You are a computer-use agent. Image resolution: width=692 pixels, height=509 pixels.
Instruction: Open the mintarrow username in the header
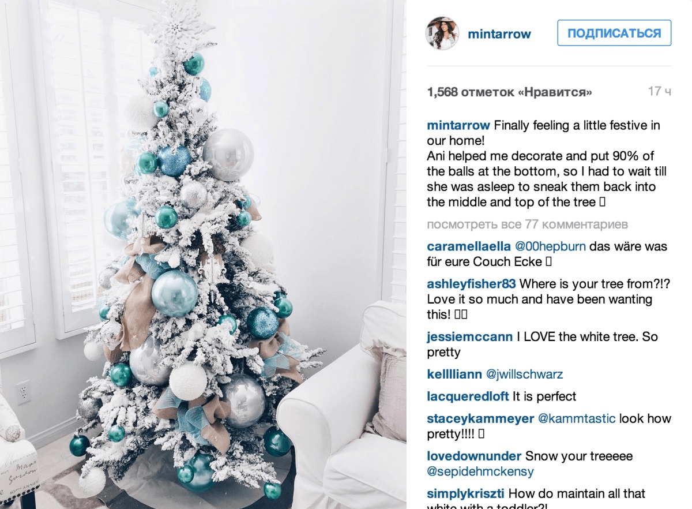pyautogui.click(x=499, y=34)
